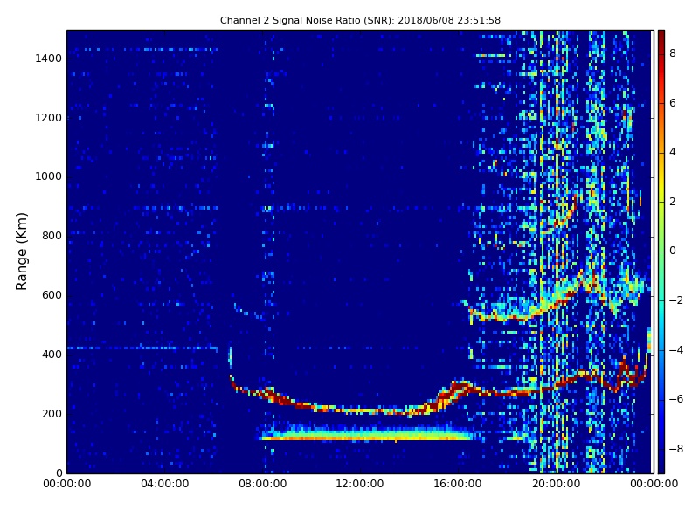Click the colorbar value −2 label
Image resolution: width=699 pixels, height=524 pixels.
point(675,300)
